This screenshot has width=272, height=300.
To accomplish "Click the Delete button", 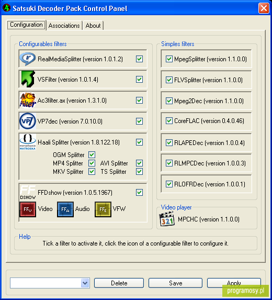I will coord(119,283).
